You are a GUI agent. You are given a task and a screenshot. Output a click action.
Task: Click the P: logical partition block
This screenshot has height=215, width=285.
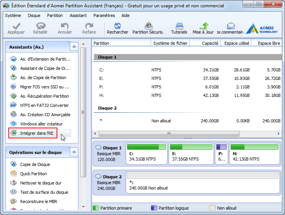(x=222, y=154)
